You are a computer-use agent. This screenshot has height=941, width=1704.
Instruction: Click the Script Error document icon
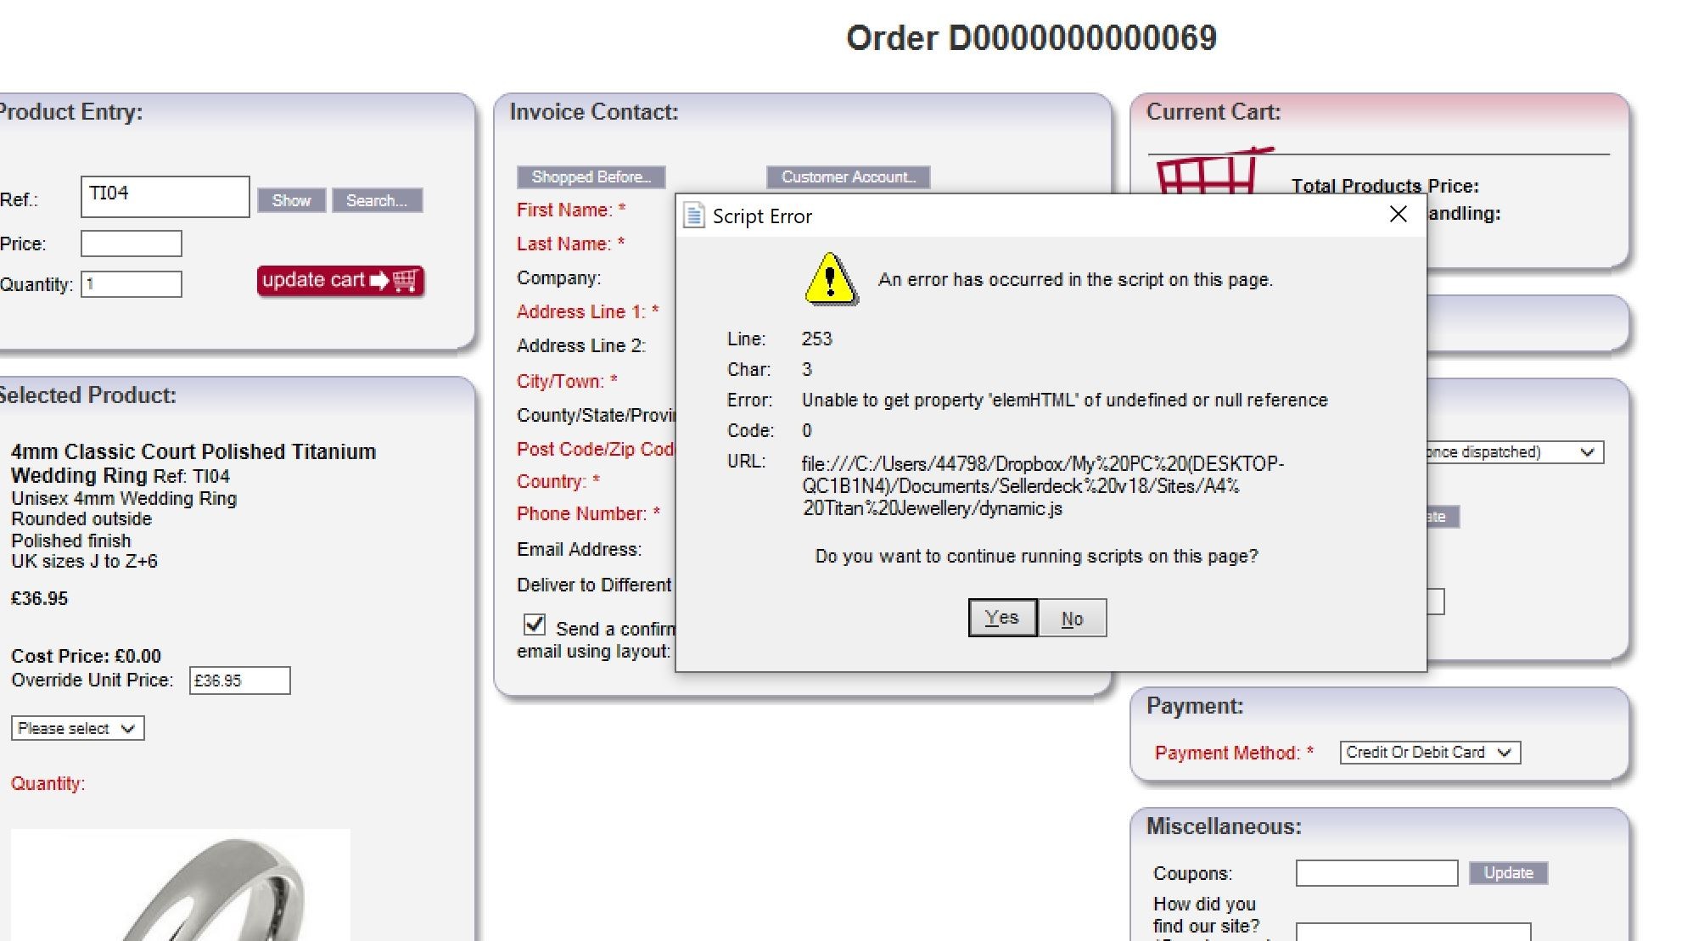[693, 216]
